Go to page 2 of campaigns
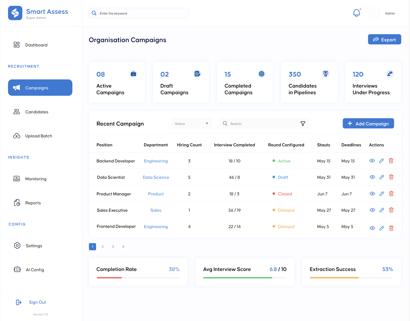 point(103,247)
